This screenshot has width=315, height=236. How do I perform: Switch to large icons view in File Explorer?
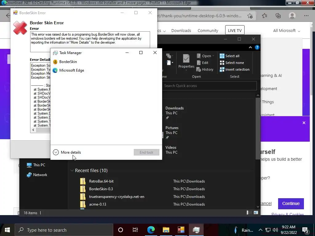pos(256,213)
